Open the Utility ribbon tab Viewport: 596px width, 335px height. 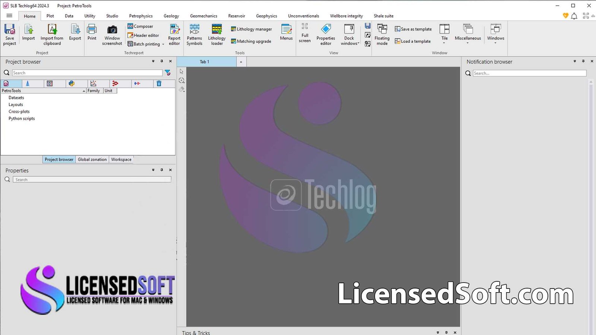[x=90, y=16]
